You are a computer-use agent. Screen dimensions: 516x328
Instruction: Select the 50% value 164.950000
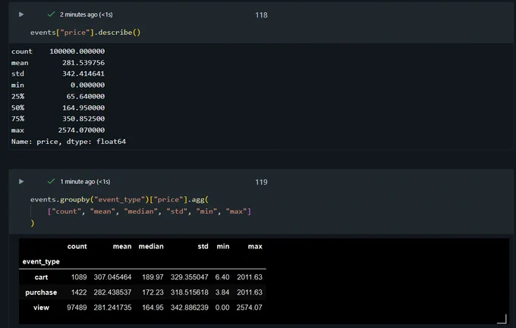point(83,108)
